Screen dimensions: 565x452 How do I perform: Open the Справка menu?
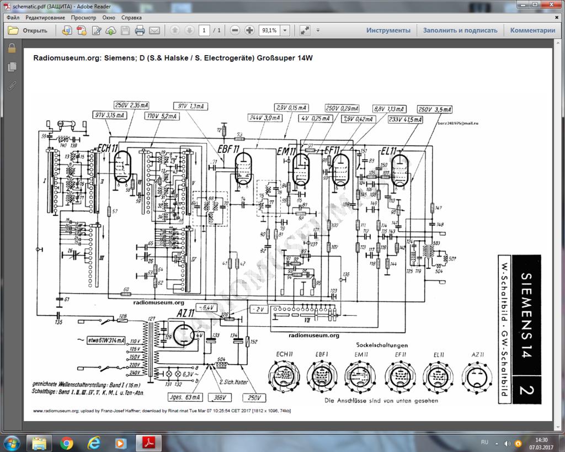pyautogui.click(x=131, y=17)
